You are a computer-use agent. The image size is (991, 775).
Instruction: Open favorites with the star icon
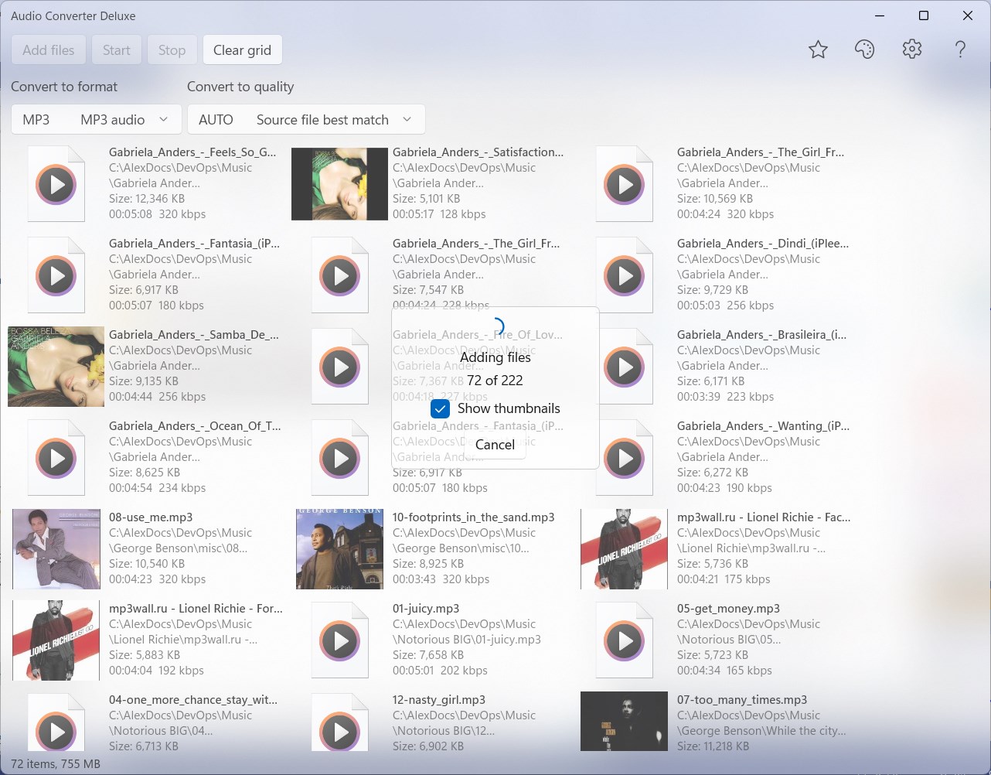click(818, 50)
